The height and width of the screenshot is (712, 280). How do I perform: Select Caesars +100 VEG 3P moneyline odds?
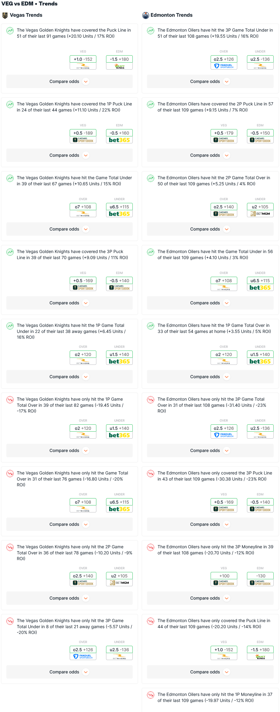coord(224,579)
